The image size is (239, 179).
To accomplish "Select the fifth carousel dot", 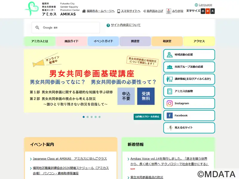I will 99,117.
